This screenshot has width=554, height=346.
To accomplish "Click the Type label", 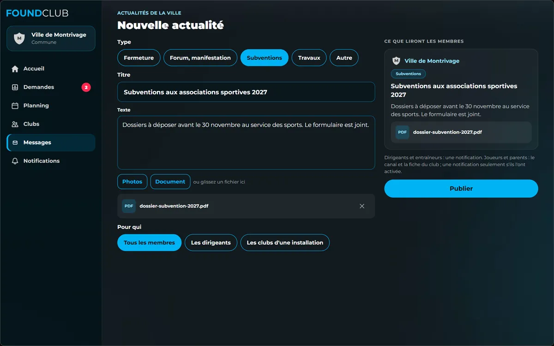I will 124,42.
